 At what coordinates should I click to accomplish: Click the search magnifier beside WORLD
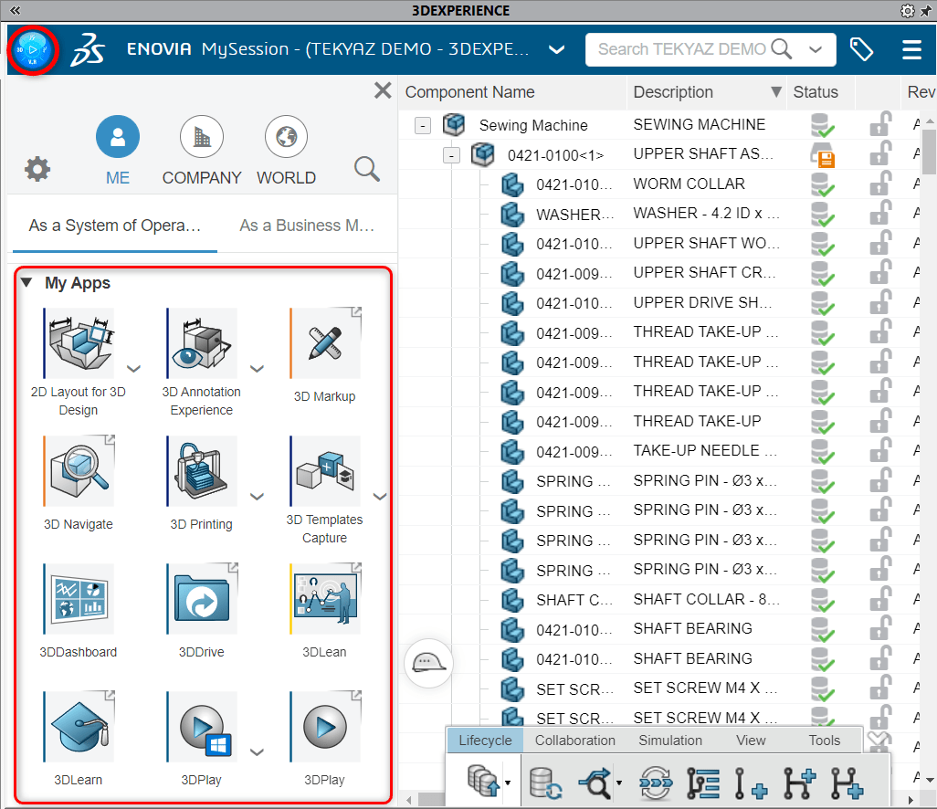click(367, 169)
